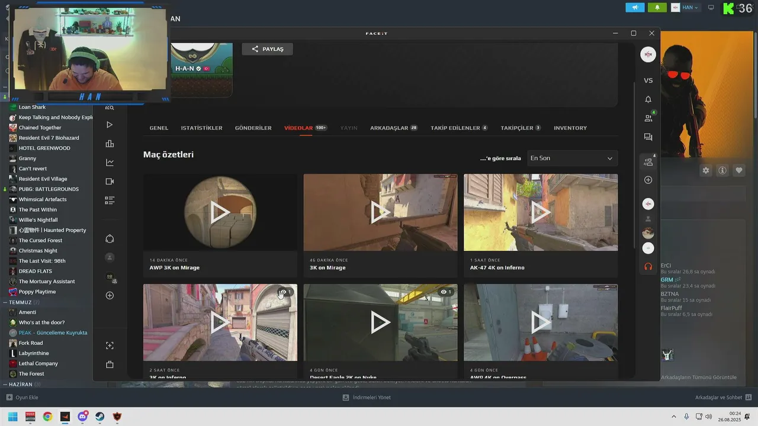
Task: Open Chrome from the Windows taskbar
Action: point(47,417)
